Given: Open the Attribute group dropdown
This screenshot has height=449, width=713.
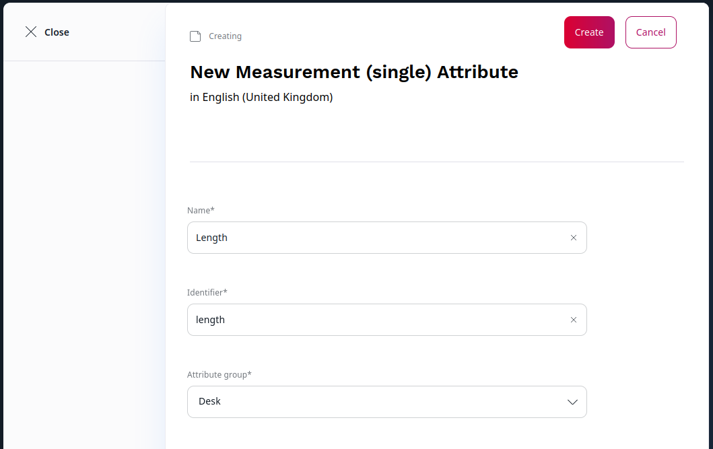Looking at the screenshot, I should click(387, 402).
